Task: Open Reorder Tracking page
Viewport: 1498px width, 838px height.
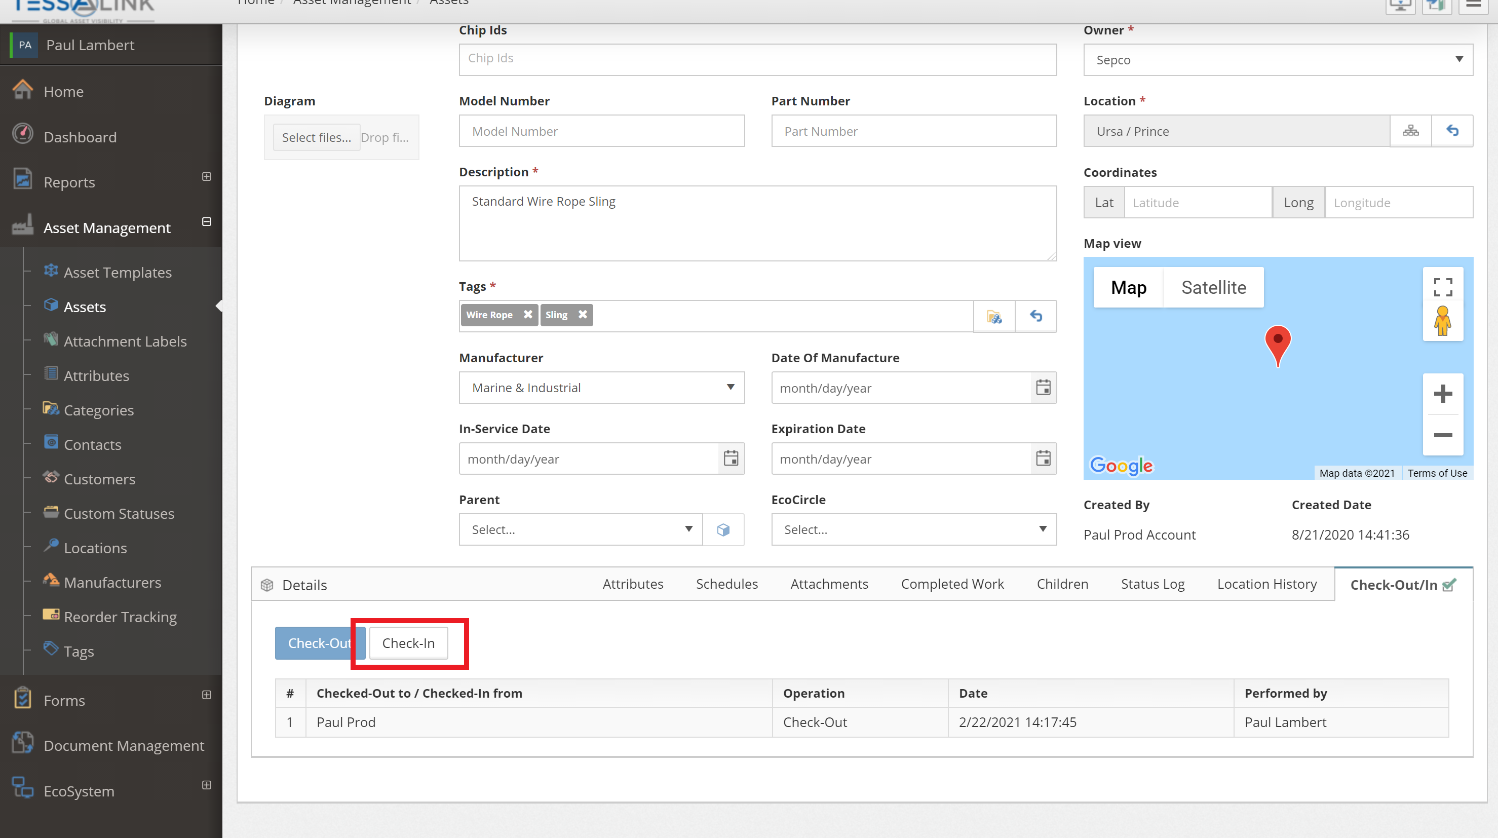Action: point(121,617)
